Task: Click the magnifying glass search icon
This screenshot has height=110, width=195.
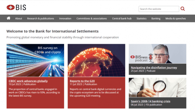Action: tap(183, 9)
